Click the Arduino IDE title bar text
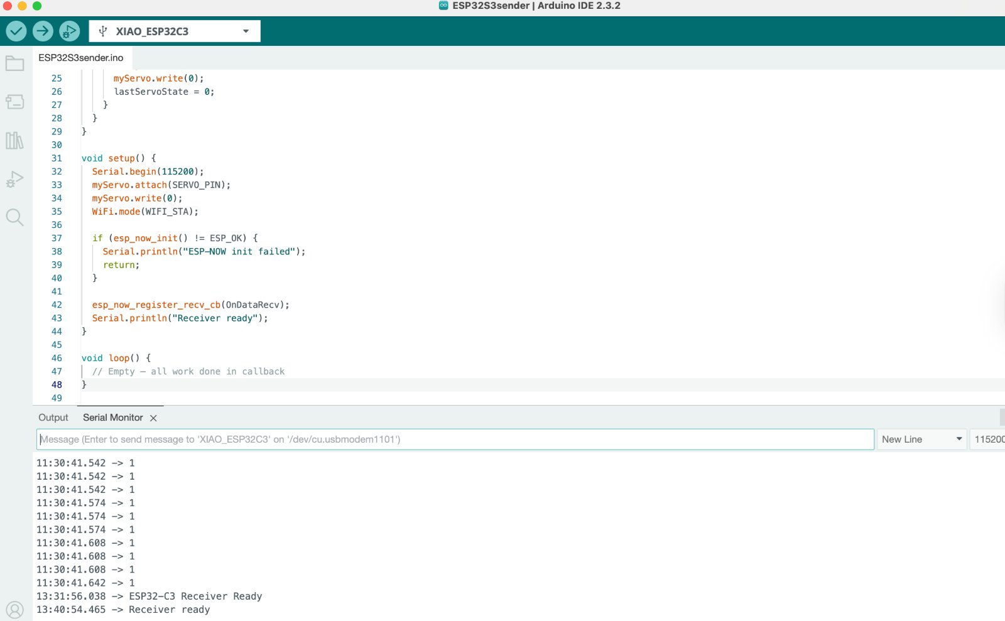 click(x=536, y=6)
